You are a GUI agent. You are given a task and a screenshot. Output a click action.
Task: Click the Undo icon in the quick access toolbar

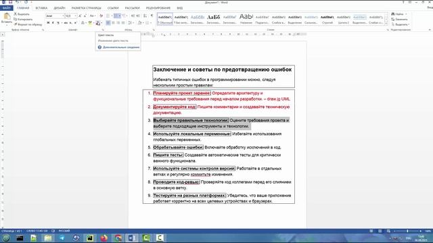pyautogui.click(x=17, y=2)
